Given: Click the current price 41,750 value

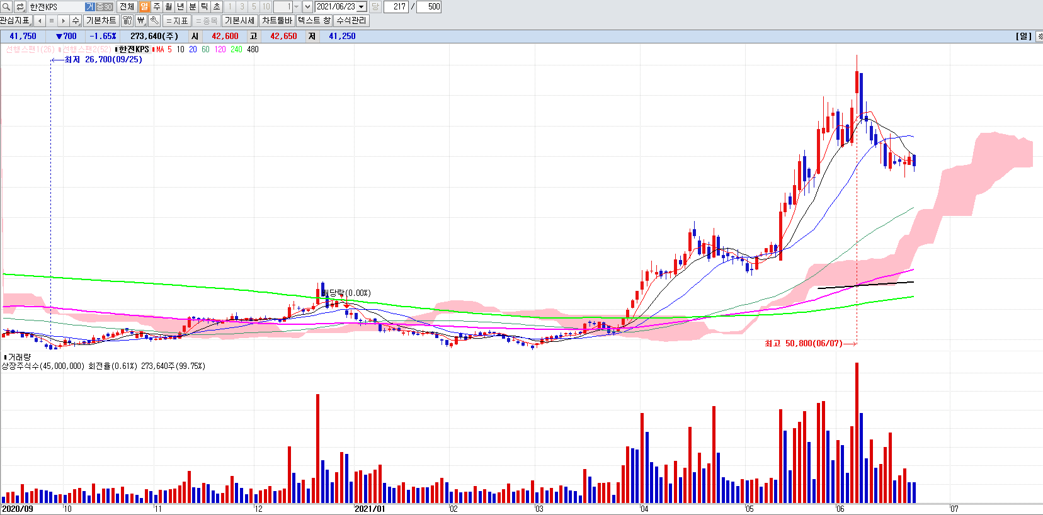Looking at the screenshot, I should click(23, 37).
